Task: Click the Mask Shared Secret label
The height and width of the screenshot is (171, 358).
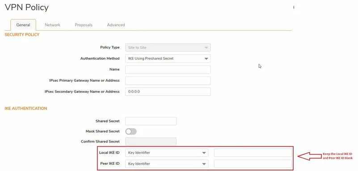Action: (102, 131)
